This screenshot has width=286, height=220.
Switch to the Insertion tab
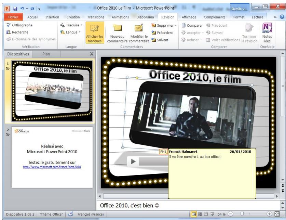52,17
